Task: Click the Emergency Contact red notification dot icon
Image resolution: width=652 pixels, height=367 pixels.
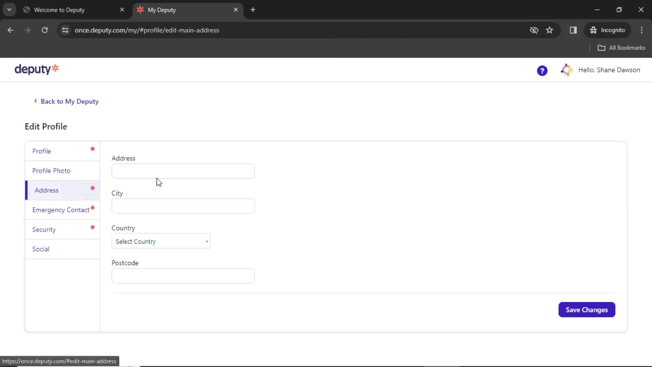Action: 93,208
